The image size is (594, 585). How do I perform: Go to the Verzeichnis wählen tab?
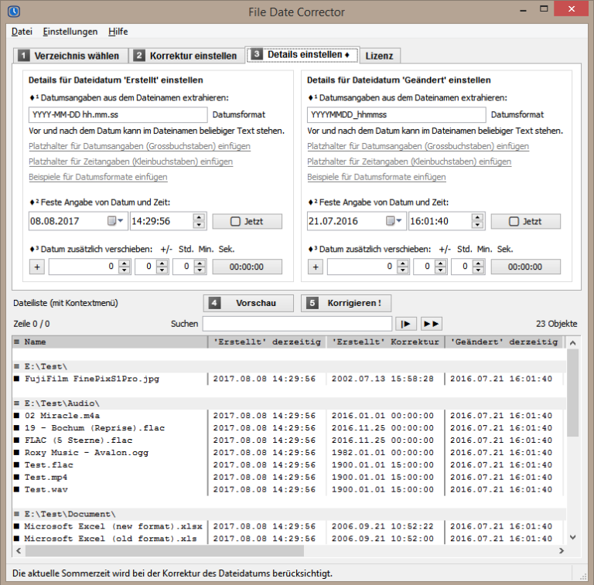[69, 56]
